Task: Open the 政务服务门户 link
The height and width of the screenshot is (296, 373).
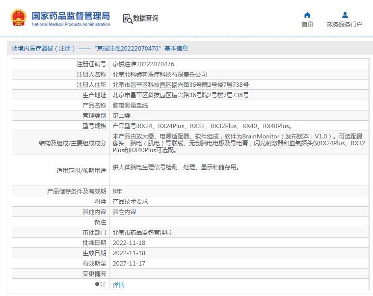Action: pos(345,24)
